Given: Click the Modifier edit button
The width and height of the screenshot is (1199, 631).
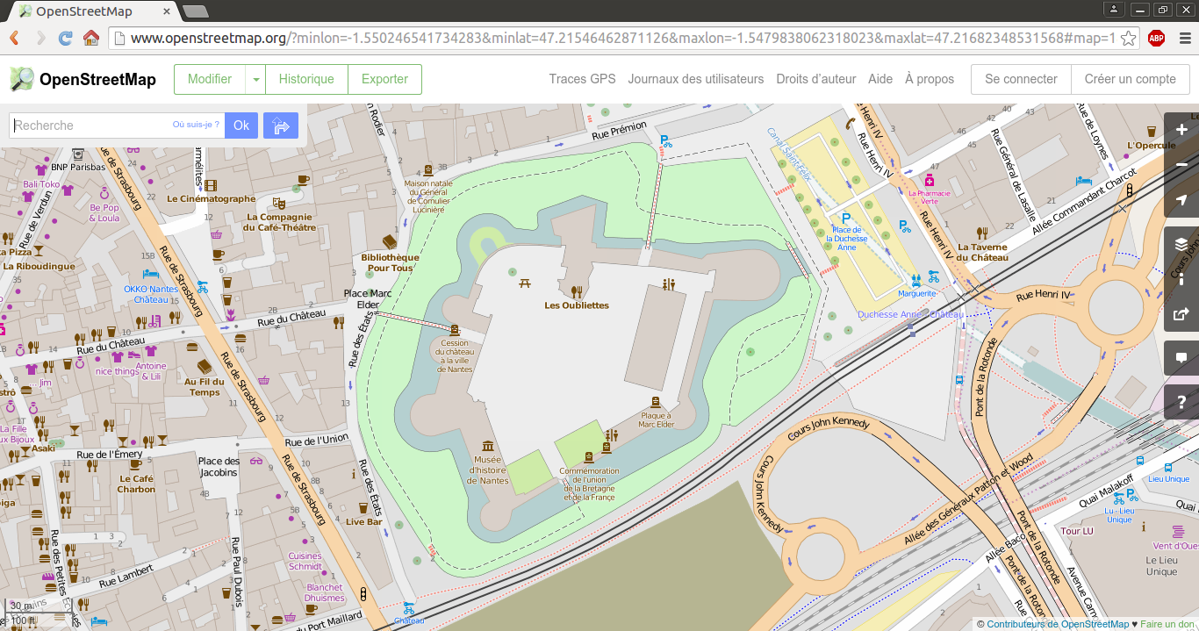Looking at the screenshot, I should (x=210, y=79).
